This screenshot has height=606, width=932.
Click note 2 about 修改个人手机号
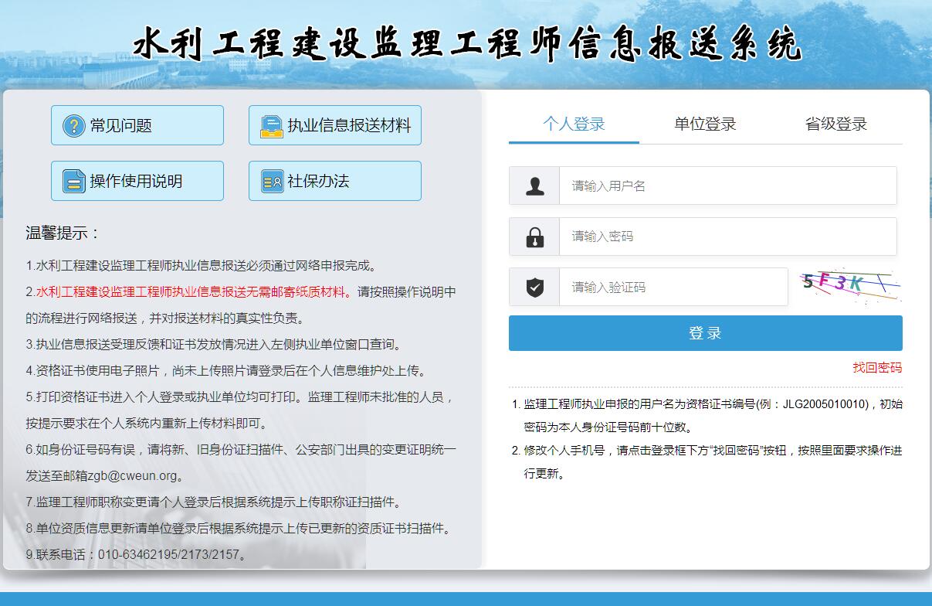pos(707,461)
